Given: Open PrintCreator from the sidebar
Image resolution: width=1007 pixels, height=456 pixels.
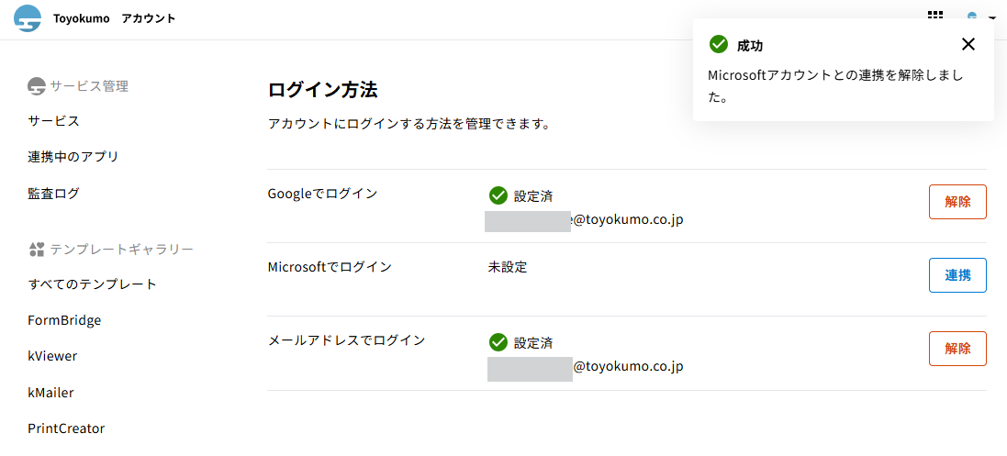Looking at the screenshot, I should [66, 428].
